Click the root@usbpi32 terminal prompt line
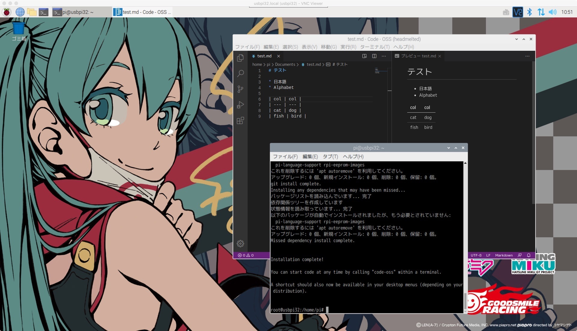 (297, 310)
